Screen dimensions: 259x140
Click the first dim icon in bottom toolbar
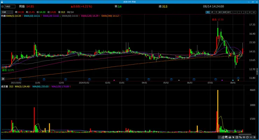[x=219, y=137]
